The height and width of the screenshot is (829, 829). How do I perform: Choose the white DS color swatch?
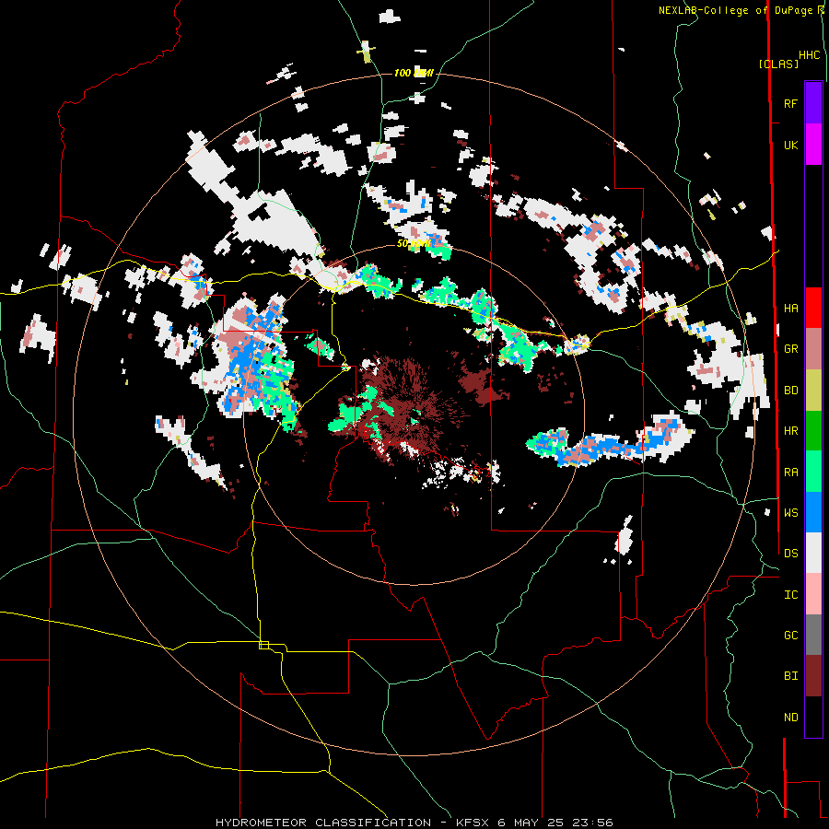click(813, 553)
